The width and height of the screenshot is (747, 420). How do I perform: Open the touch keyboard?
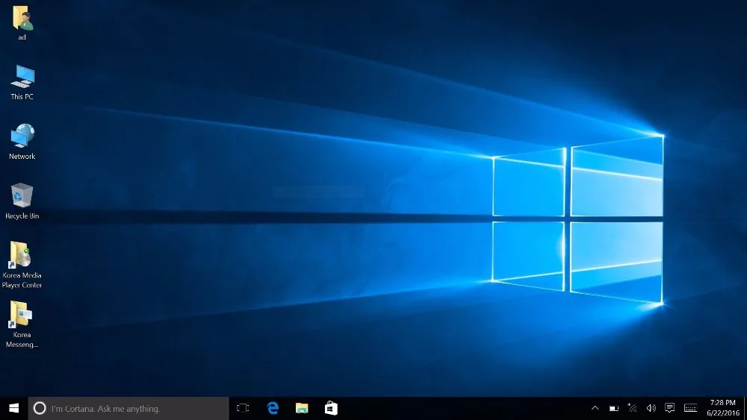pyautogui.click(x=690, y=408)
